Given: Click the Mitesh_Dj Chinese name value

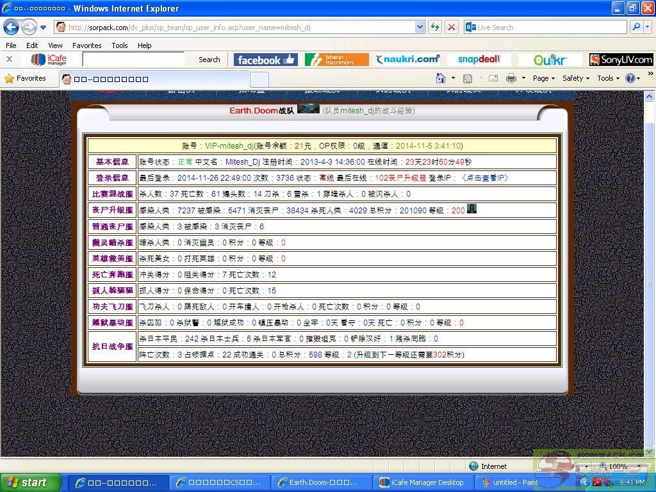Looking at the screenshot, I should click(243, 162).
